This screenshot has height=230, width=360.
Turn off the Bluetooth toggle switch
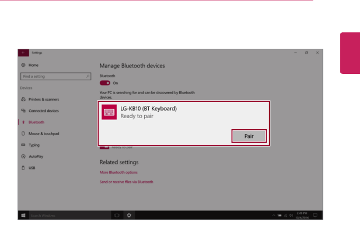pyautogui.click(x=105, y=83)
